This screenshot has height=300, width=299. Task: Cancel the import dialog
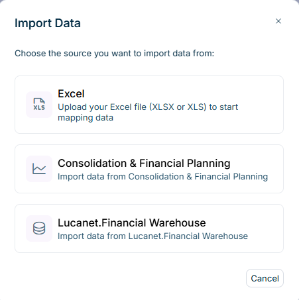(265, 278)
